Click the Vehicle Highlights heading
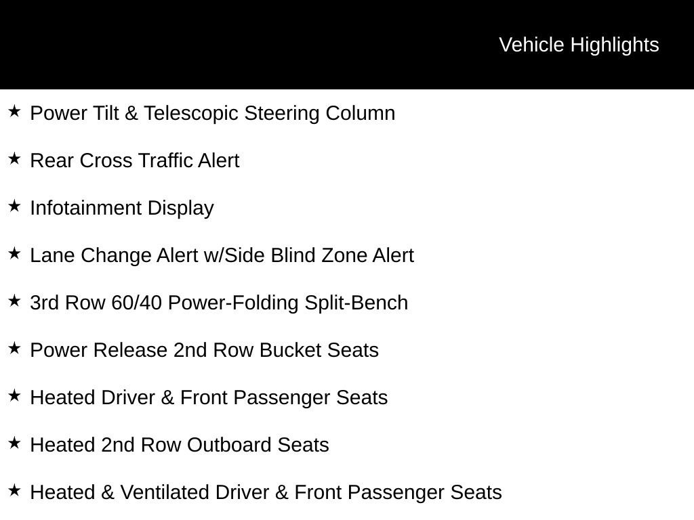This screenshot has width=694, height=520. [579, 45]
